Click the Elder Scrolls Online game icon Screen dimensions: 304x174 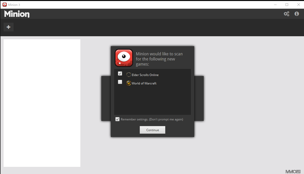tap(128, 75)
